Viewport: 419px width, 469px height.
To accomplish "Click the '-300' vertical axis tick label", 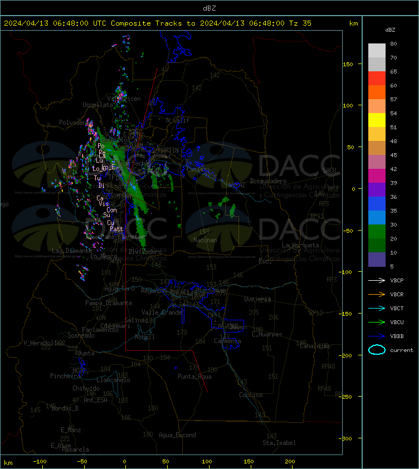I will tap(346, 438).
